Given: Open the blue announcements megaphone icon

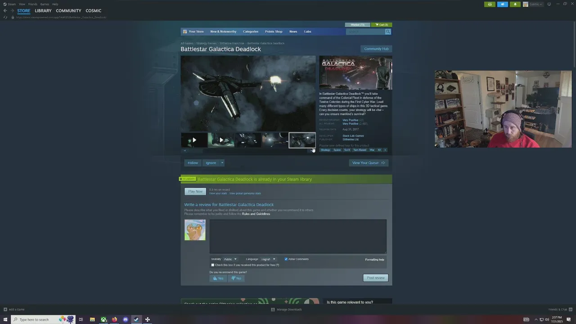Looking at the screenshot, I should point(502,4).
